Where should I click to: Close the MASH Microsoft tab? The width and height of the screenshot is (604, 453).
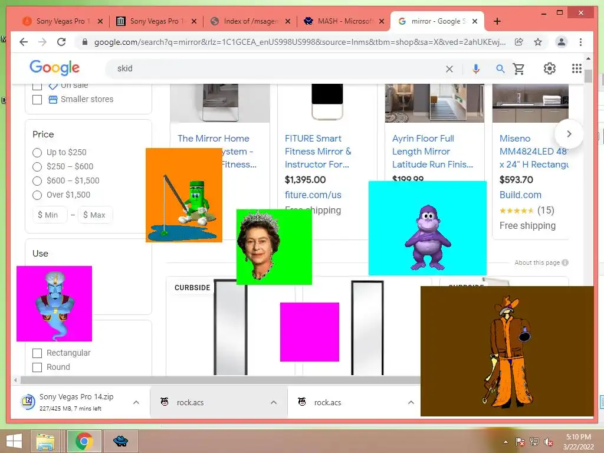click(382, 21)
